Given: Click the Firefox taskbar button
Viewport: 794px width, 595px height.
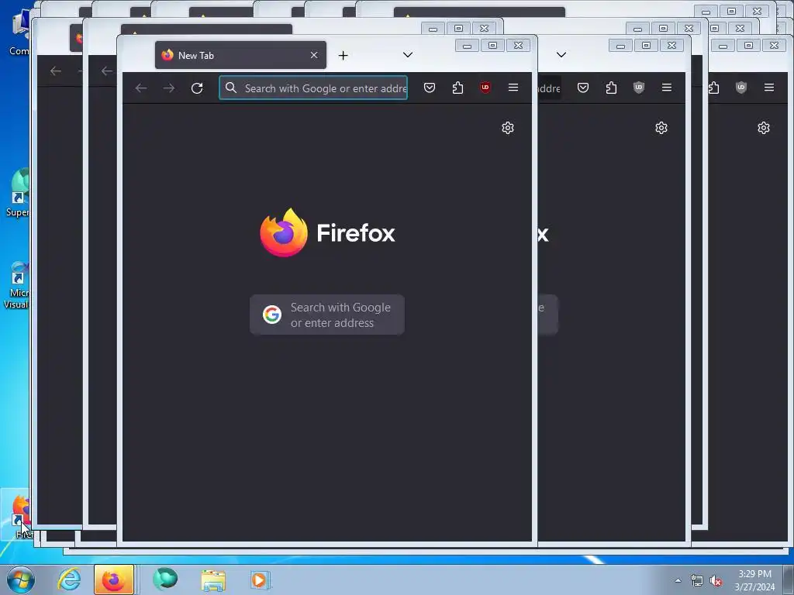Looking at the screenshot, I should point(114,580).
